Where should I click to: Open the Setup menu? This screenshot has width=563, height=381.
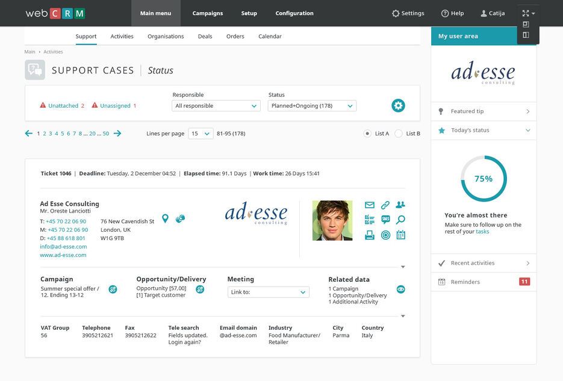(x=249, y=13)
